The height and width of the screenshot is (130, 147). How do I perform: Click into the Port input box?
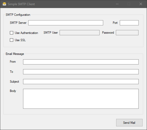[x=129, y=23]
